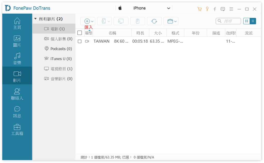The image size is (264, 163).
Task: Click the 總計 status bar text
Action: 117,157
